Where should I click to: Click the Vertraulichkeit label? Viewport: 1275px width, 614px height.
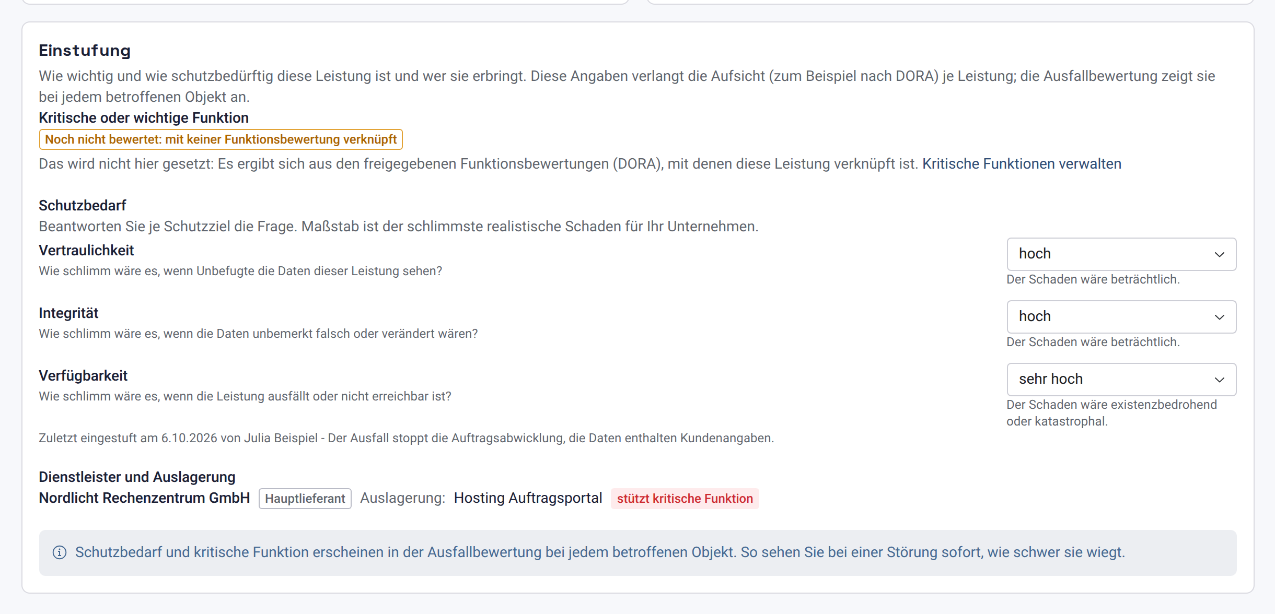click(x=86, y=251)
